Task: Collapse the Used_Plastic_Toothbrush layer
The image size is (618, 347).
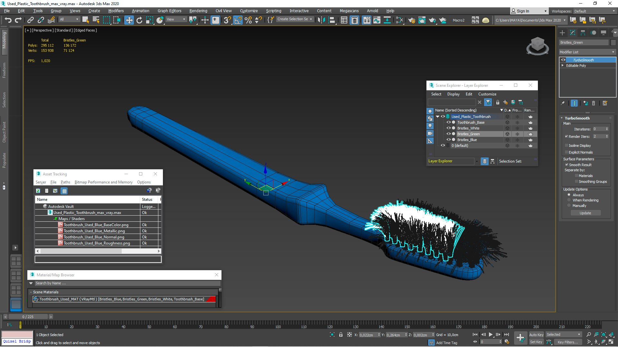Action: pyautogui.click(x=437, y=117)
